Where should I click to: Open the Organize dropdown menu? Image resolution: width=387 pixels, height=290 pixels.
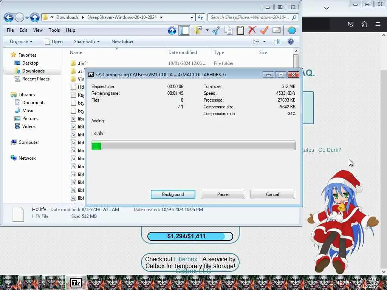pyautogui.click(x=21, y=42)
